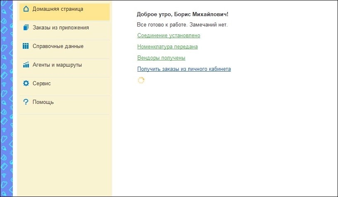Click the documents icon beside Заказы из приложения
Image resolution: width=338 pixels, height=197 pixels.
[x=26, y=27]
